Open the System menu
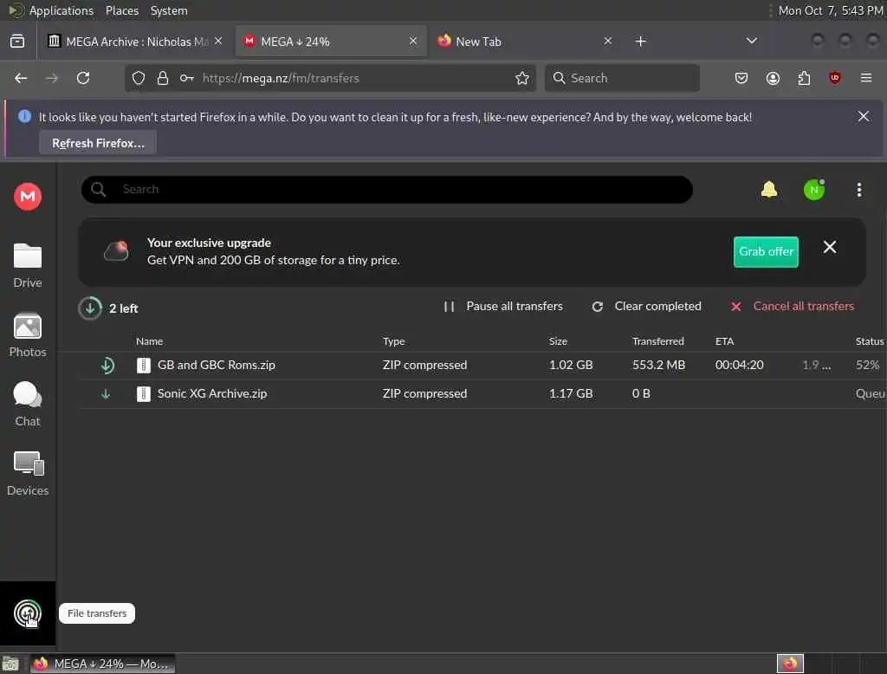 (x=169, y=10)
